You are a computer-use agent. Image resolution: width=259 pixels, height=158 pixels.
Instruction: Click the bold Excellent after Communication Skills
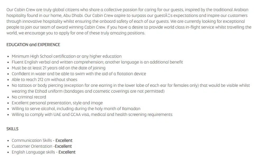pyautogui.click(x=64, y=141)
